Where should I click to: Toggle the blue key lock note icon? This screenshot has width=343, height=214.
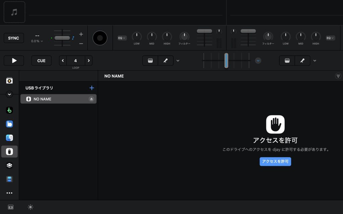point(73,38)
